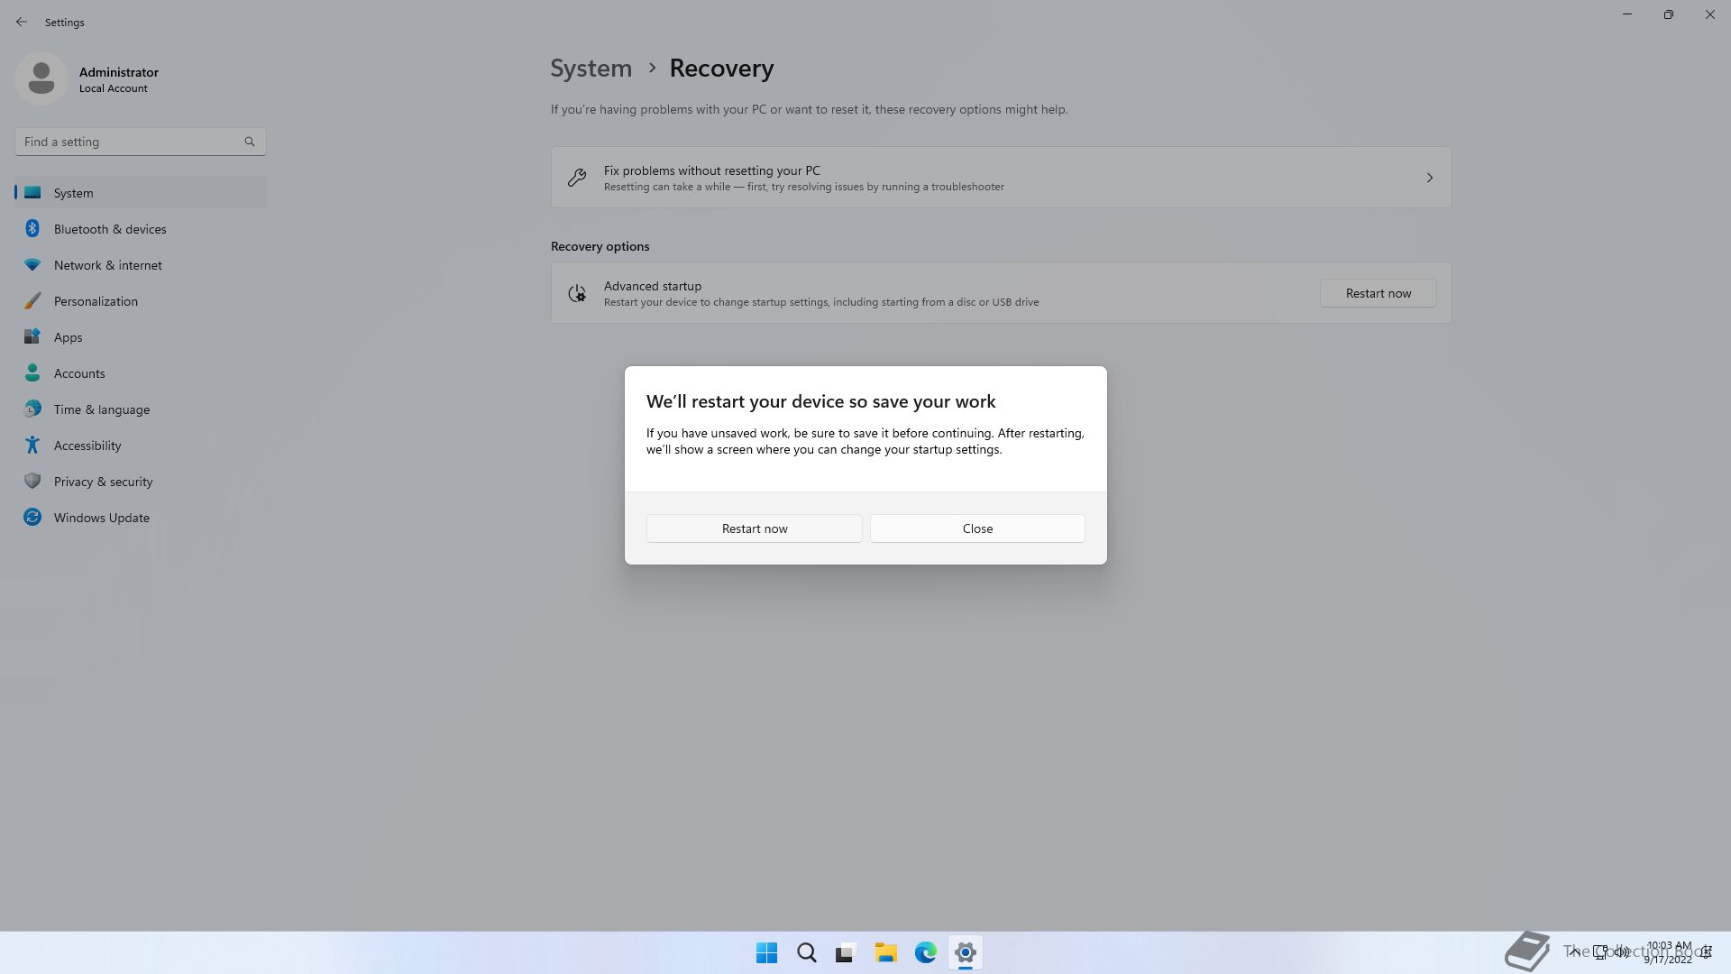Image resolution: width=1731 pixels, height=974 pixels.
Task: Click the Find a setting search box
Action: pos(131,142)
